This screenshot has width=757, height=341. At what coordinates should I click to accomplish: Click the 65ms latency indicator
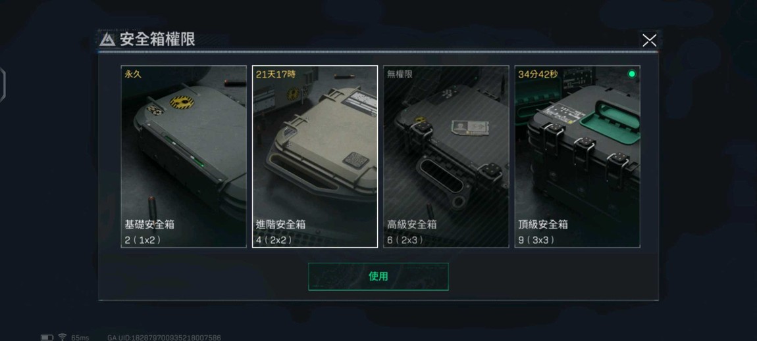[x=80, y=338]
